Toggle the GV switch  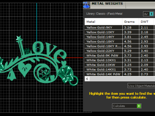point(149,14)
